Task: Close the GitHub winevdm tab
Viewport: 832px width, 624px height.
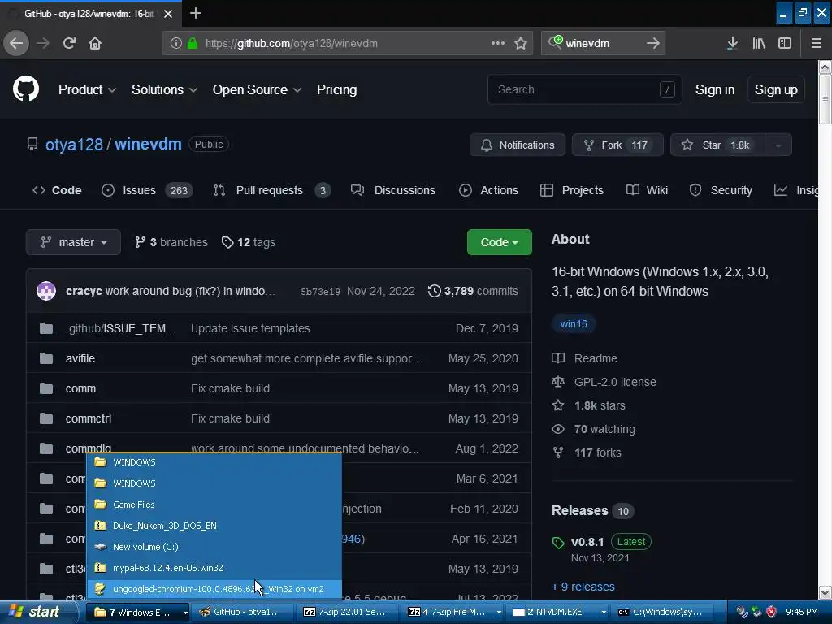Action: pos(168,14)
